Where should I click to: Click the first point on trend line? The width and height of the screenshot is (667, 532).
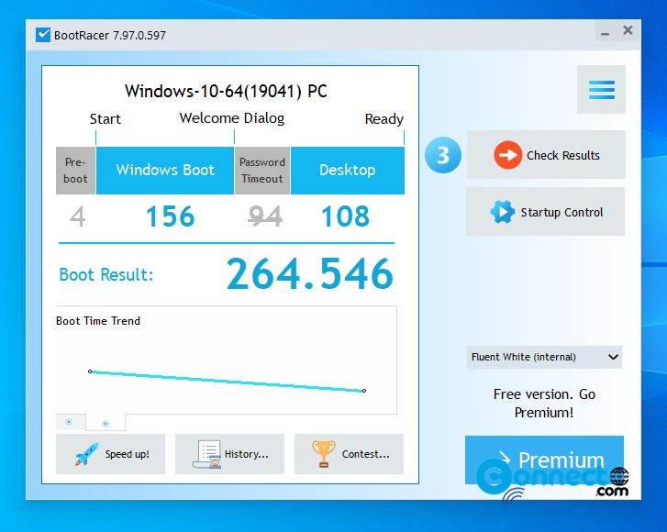coord(90,371)
